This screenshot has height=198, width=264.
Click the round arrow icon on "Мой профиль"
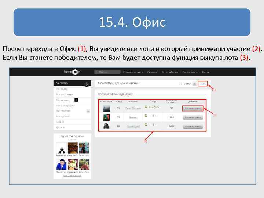[x=87, y=84]
